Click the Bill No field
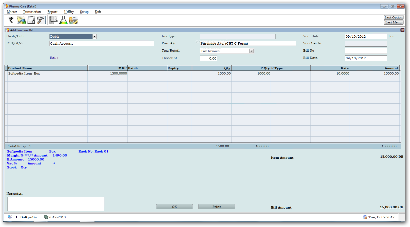This screenshot has height=227, width=410. (x=366, y=51)
